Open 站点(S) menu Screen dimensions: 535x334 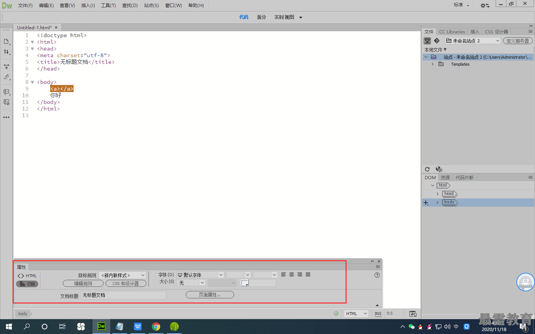click(x=152, y=6)
